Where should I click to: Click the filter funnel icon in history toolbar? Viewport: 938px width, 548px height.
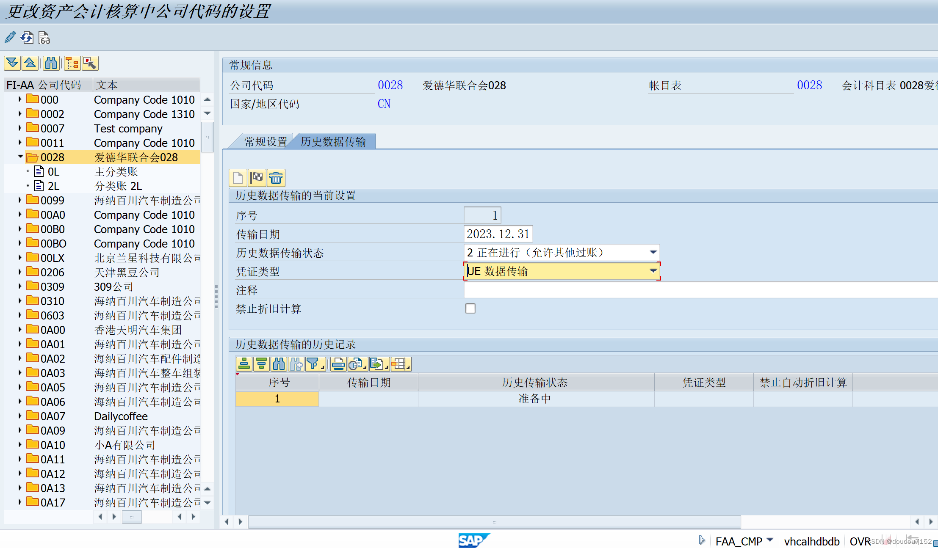[313, 364]
